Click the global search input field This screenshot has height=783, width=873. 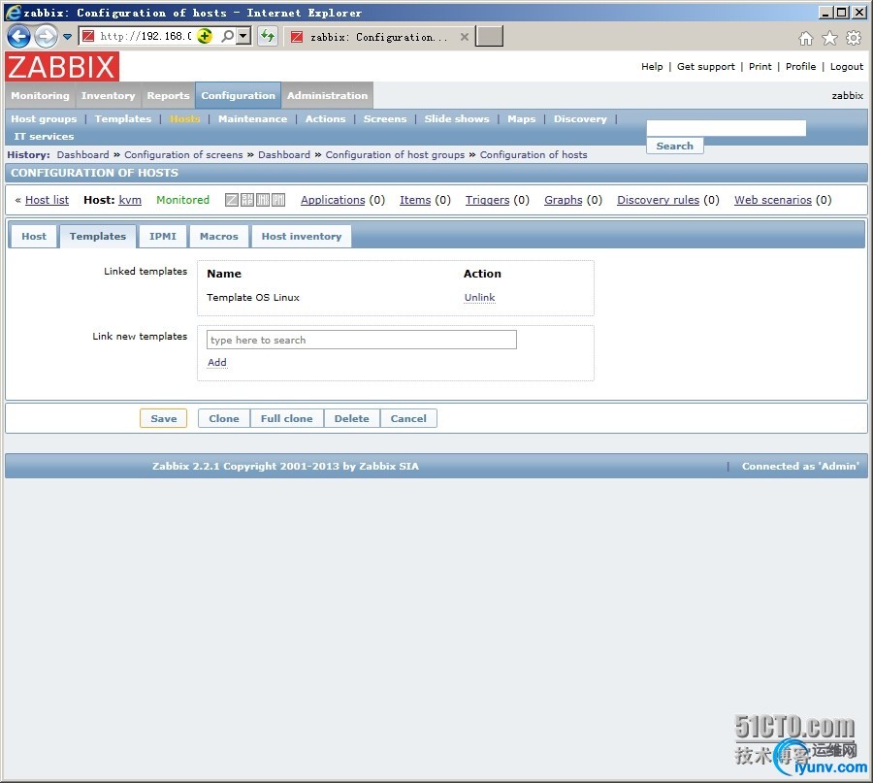click(726, 128)
